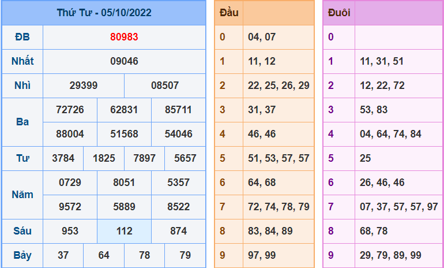
Task: Click the Nhì prize number 29399
Action: tap(84, 85)
